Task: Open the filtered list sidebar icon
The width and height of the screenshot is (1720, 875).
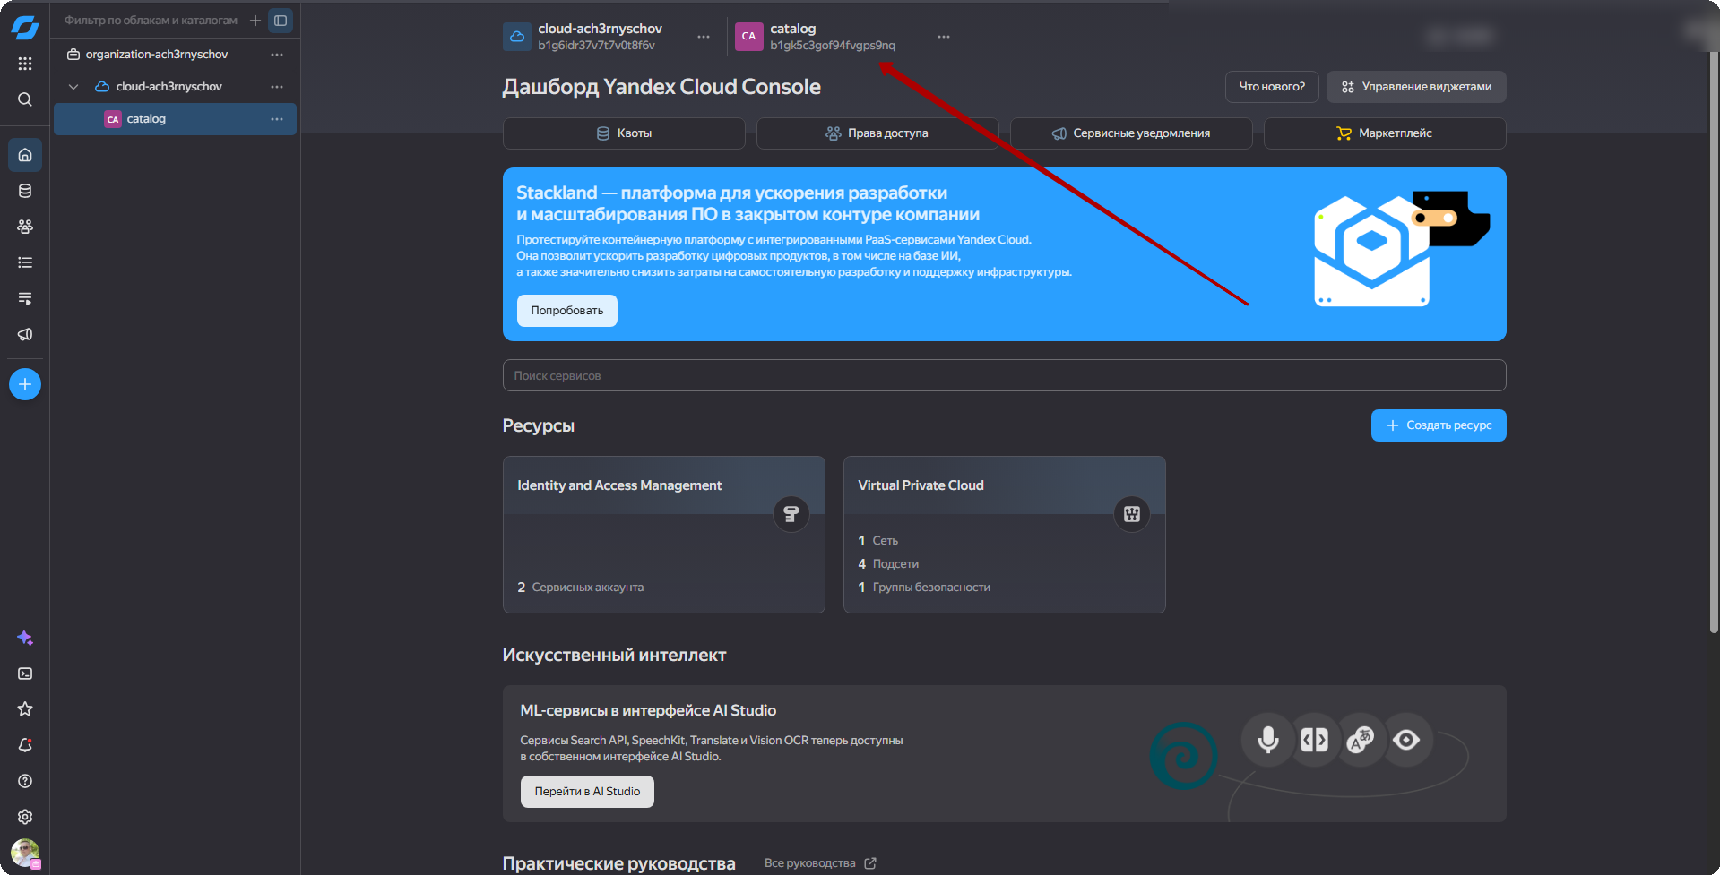Action: tap(25, 298)
